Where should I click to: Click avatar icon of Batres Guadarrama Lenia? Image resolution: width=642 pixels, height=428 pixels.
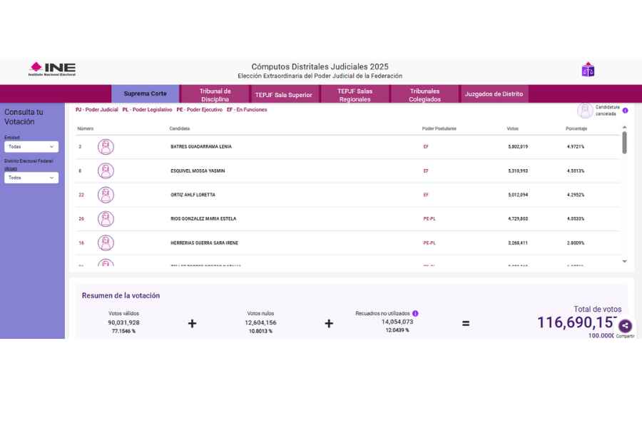tap(106, 147)
